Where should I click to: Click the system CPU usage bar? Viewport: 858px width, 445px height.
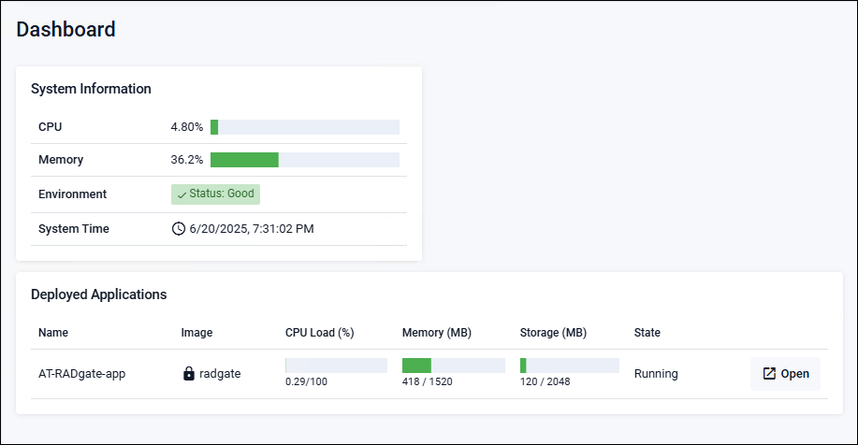point(305,127)
